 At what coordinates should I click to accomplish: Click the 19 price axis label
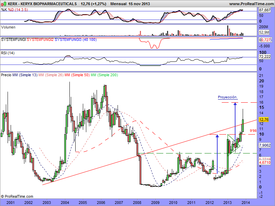[x=261, y=86]
